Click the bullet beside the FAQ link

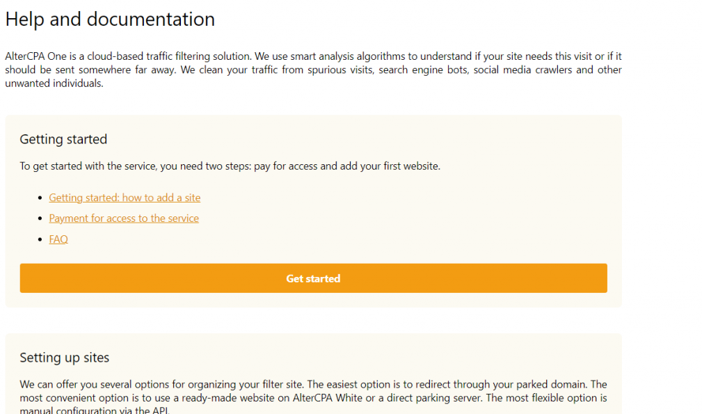click(40, 240)
